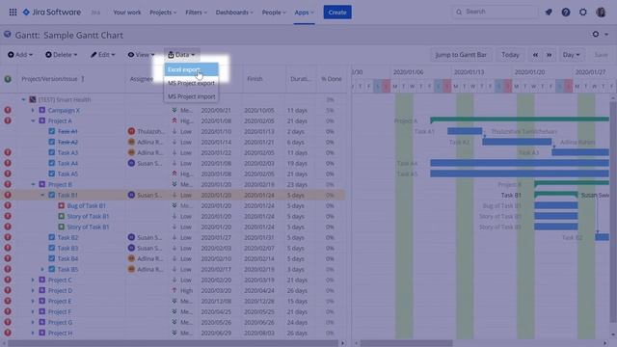
Task: Toggle the task checkbox icon for Task A2
Action: click(51, 142)
